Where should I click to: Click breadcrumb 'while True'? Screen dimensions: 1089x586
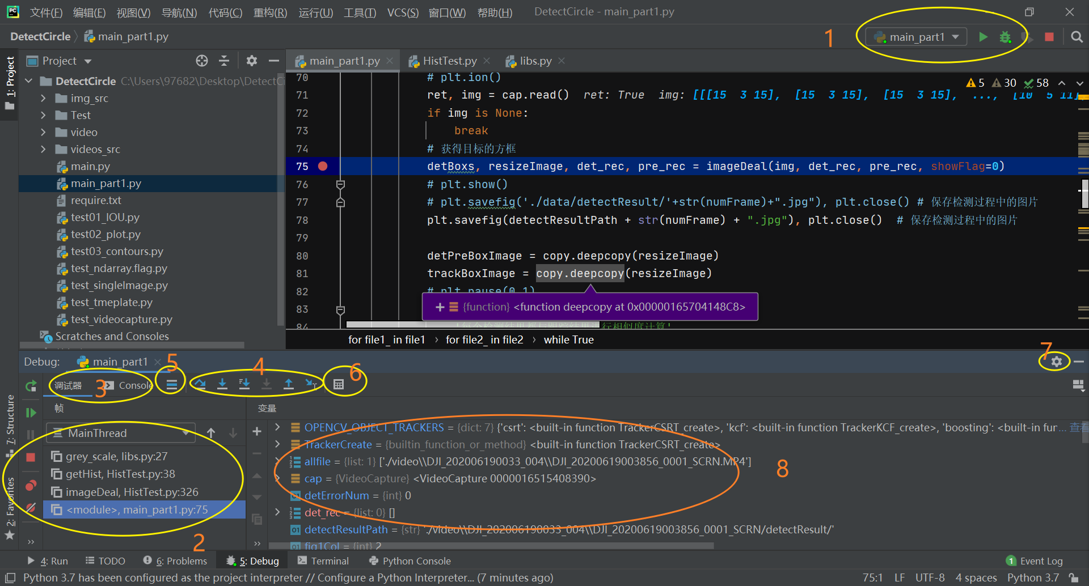[x=568, y=339]
